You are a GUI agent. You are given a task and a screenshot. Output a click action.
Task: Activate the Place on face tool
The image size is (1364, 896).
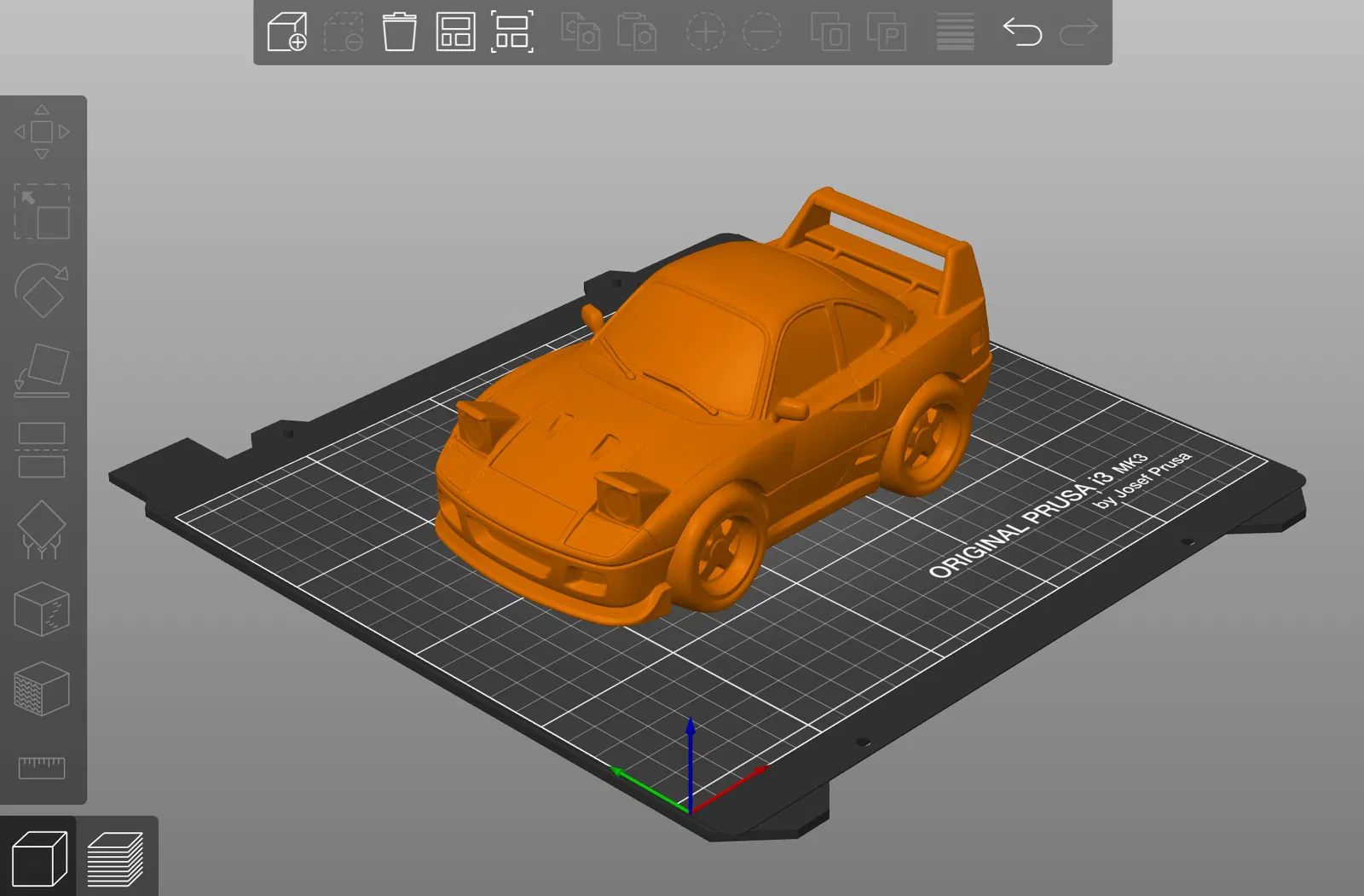(x=42, y=370)
